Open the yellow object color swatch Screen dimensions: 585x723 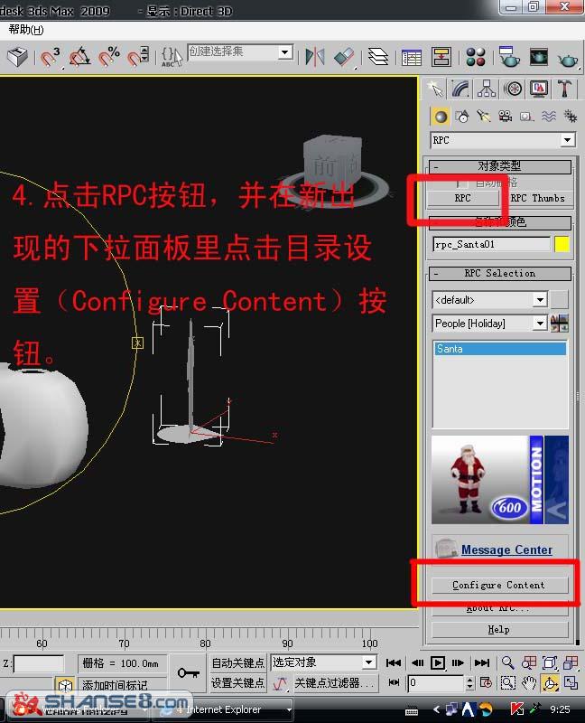562,244
